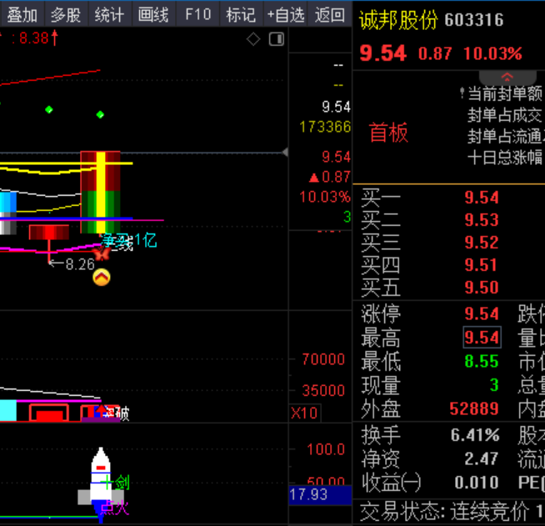Toggle the side panel layout icon
Image resolution: width=545 pixels, height=526 pixels.
(x=277, y=39)
